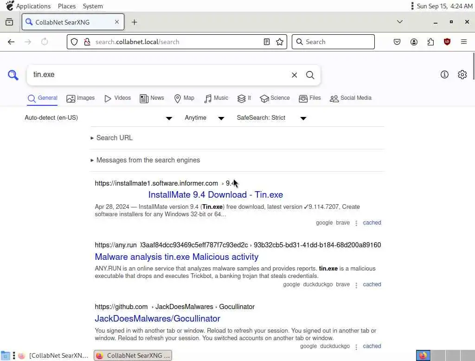Viewport: 475px width, 361px height.
Task: Go back with browser back arrow
Action: (x=11, y=42)
